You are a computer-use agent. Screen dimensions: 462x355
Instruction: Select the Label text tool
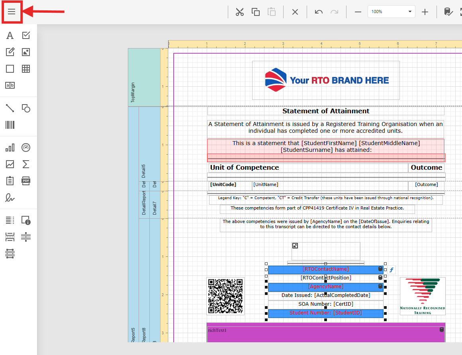[10, 35]
